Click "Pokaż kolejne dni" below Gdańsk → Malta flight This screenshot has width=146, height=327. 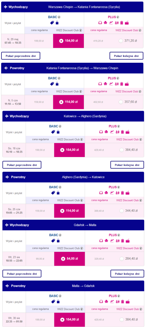click(127, 274)
